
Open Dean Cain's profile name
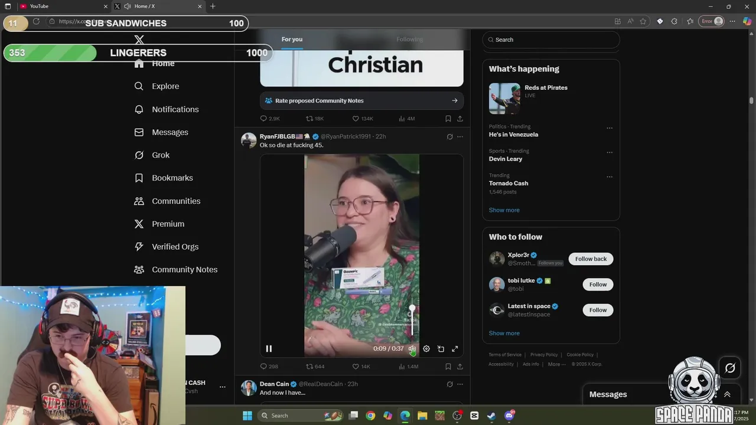(275, 384)
